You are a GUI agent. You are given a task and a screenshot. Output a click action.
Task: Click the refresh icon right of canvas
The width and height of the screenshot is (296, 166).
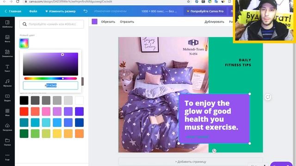(x=268, y=97)
